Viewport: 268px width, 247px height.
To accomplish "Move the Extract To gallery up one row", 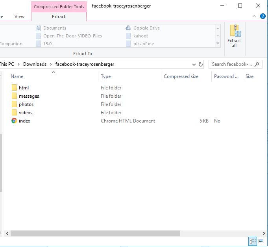I will 218,28.
